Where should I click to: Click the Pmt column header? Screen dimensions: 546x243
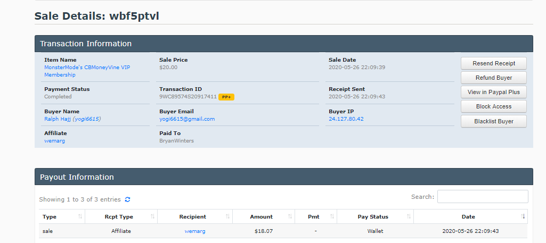click(x=316, y=216)
